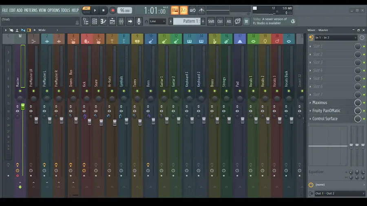Toggle the metronome icon
The width and height of the screenshot is (367, 206).
tap(201, 10)
